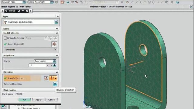Click the fit view icon at far right

191,7
